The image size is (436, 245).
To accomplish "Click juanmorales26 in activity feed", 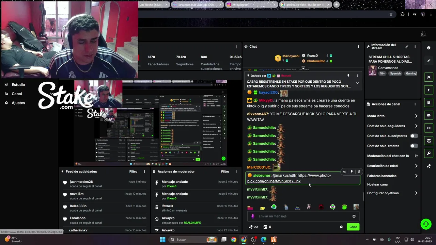I will click(81, 182).
